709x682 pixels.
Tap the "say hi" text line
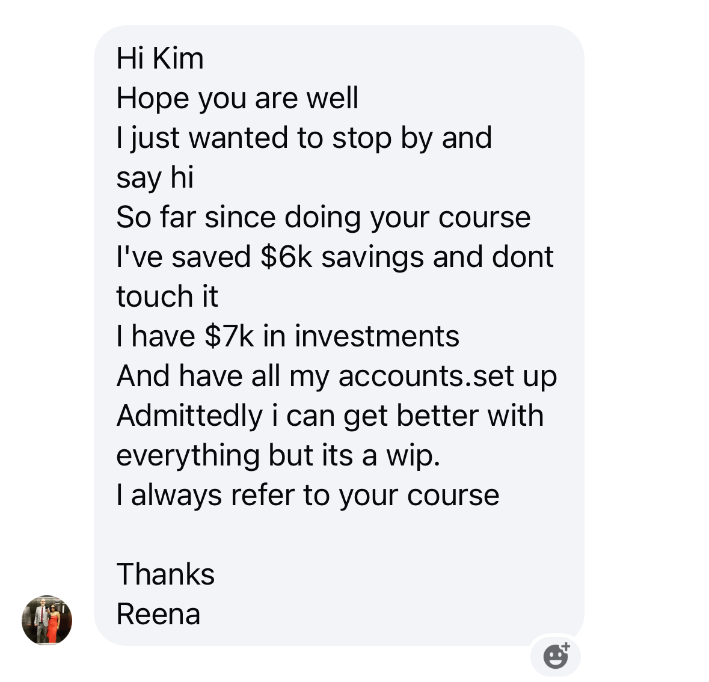155,177
